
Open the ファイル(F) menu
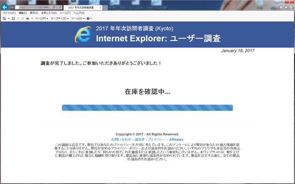[9, 13]
